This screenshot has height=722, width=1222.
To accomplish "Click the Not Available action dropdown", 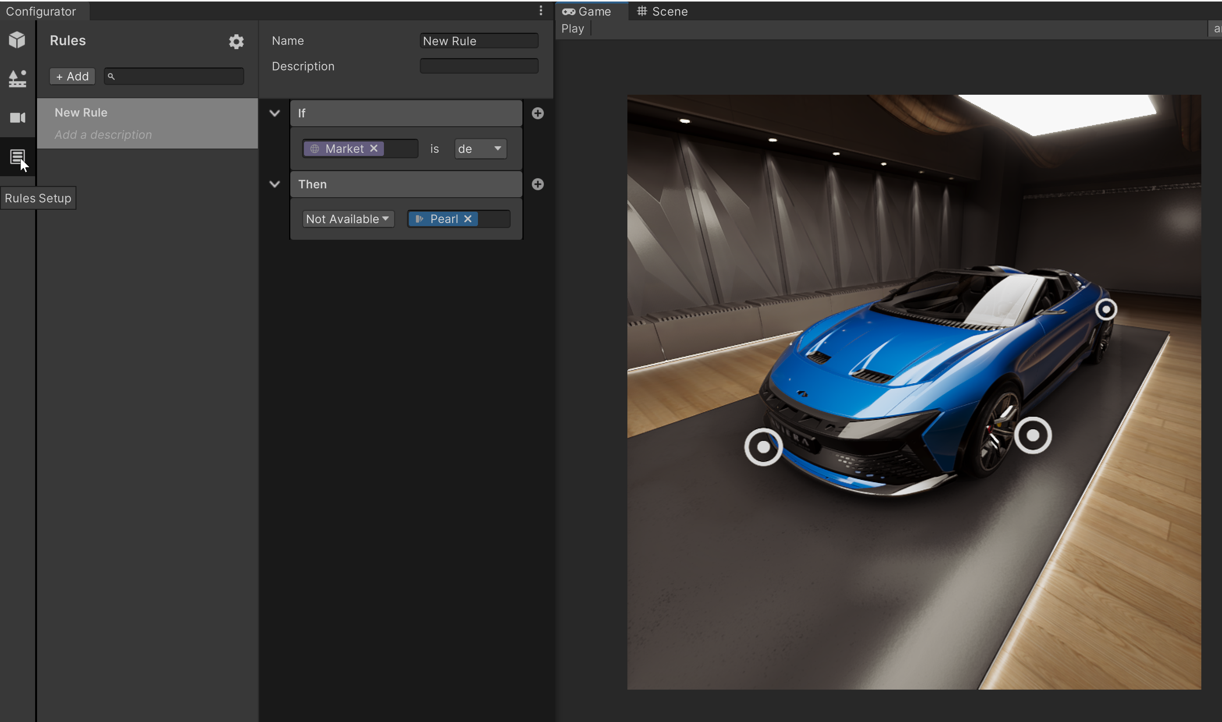I will (346, 218).
